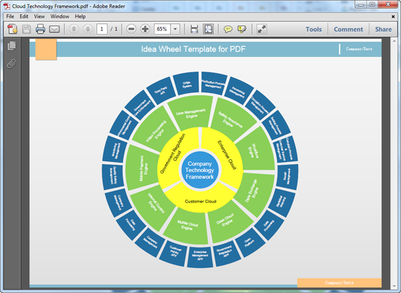Expand the attachments paperclip panel
The width and height of the screenshot is (401, 293).
click(x=11, y=64)
